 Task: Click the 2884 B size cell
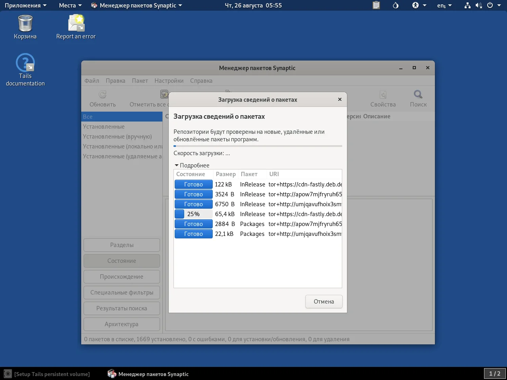pyautogui.click(x=225, y=224)
